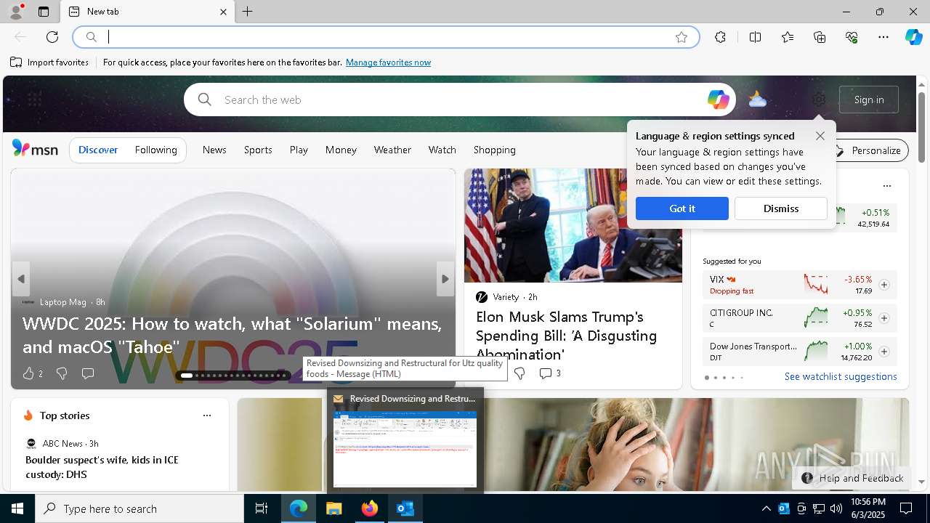
Task: Open page settings gear icon
Action: 819,100
